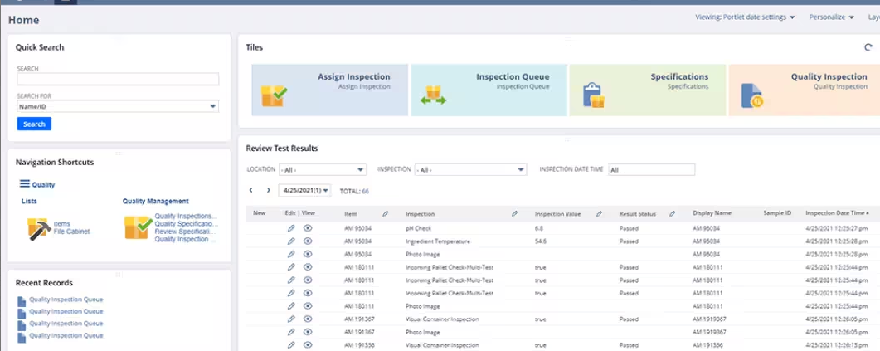This screenshot has height=351, width=880.
Task: Click the refresh icon in Tiles portlet
Action: point(868,48)
